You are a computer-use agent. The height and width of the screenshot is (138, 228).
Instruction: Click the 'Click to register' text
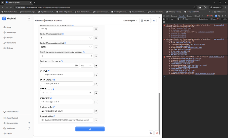129,21
